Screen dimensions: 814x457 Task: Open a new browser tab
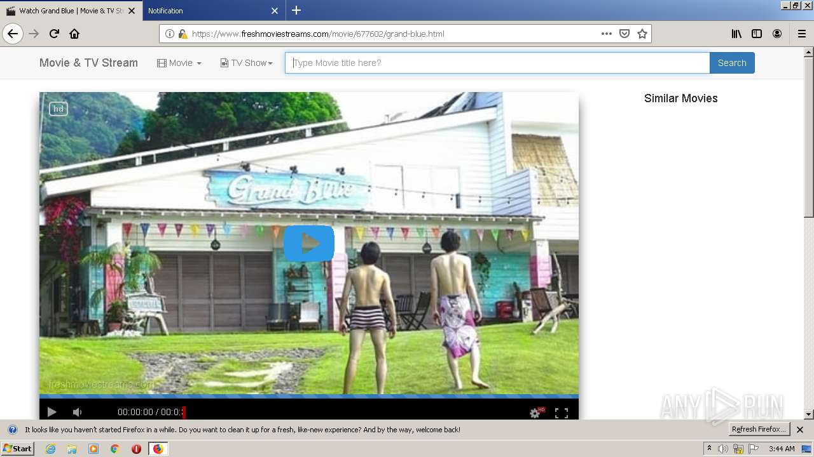coord(296,10)
